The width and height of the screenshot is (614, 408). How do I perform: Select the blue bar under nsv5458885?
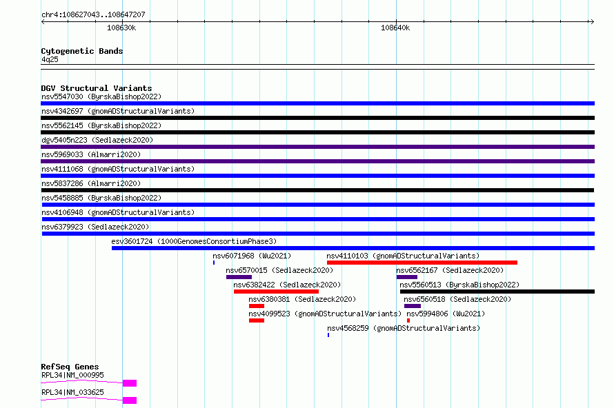[x=318, y=205]
